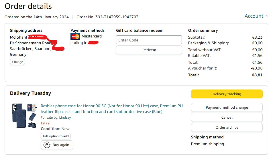Viewport: 271px width, 159px height.
Task: Expand the Account chevron arrow
Action: (x=267, y=16)
